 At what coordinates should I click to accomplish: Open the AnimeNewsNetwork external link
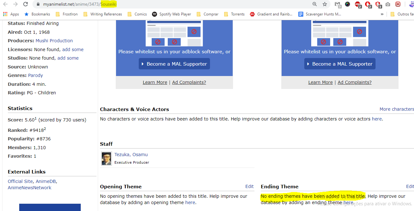(30, 188)
